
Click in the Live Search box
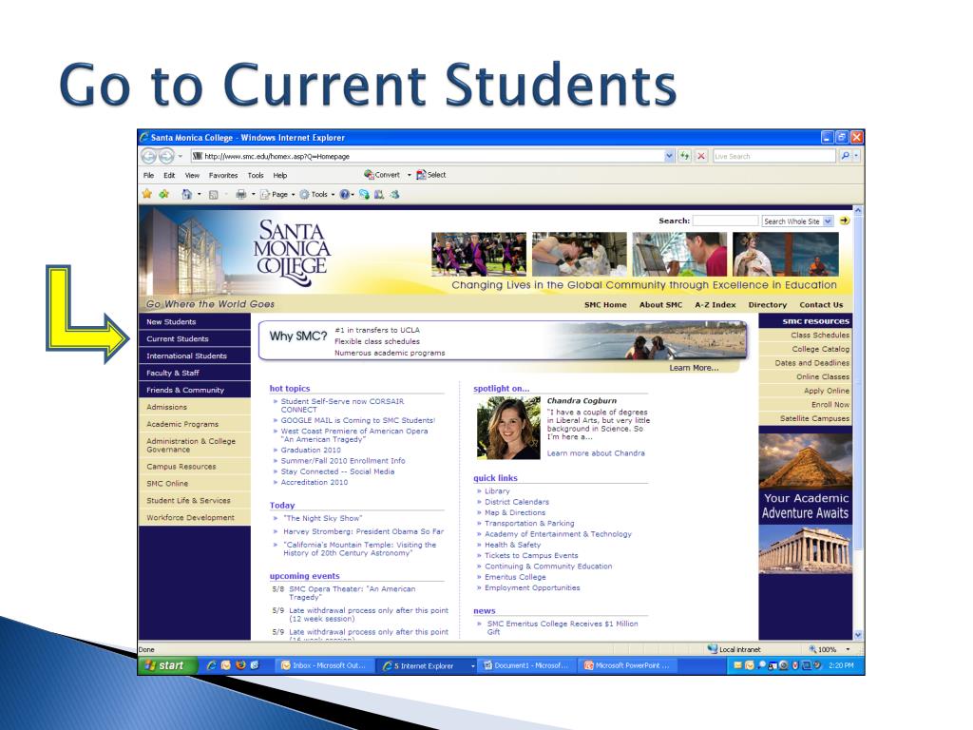click(x=773, y=156)
